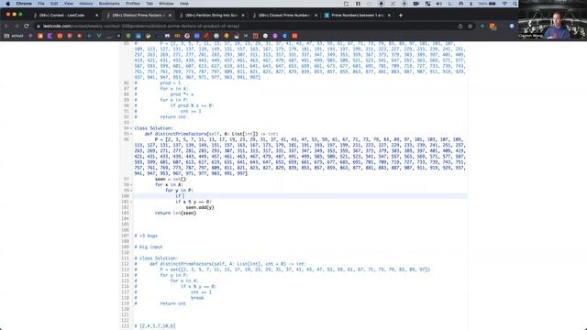Image resolution: width=587 pixels, height=330 pixels.
Task: Click the share icon in address bar
Action: tap(460, 27)
